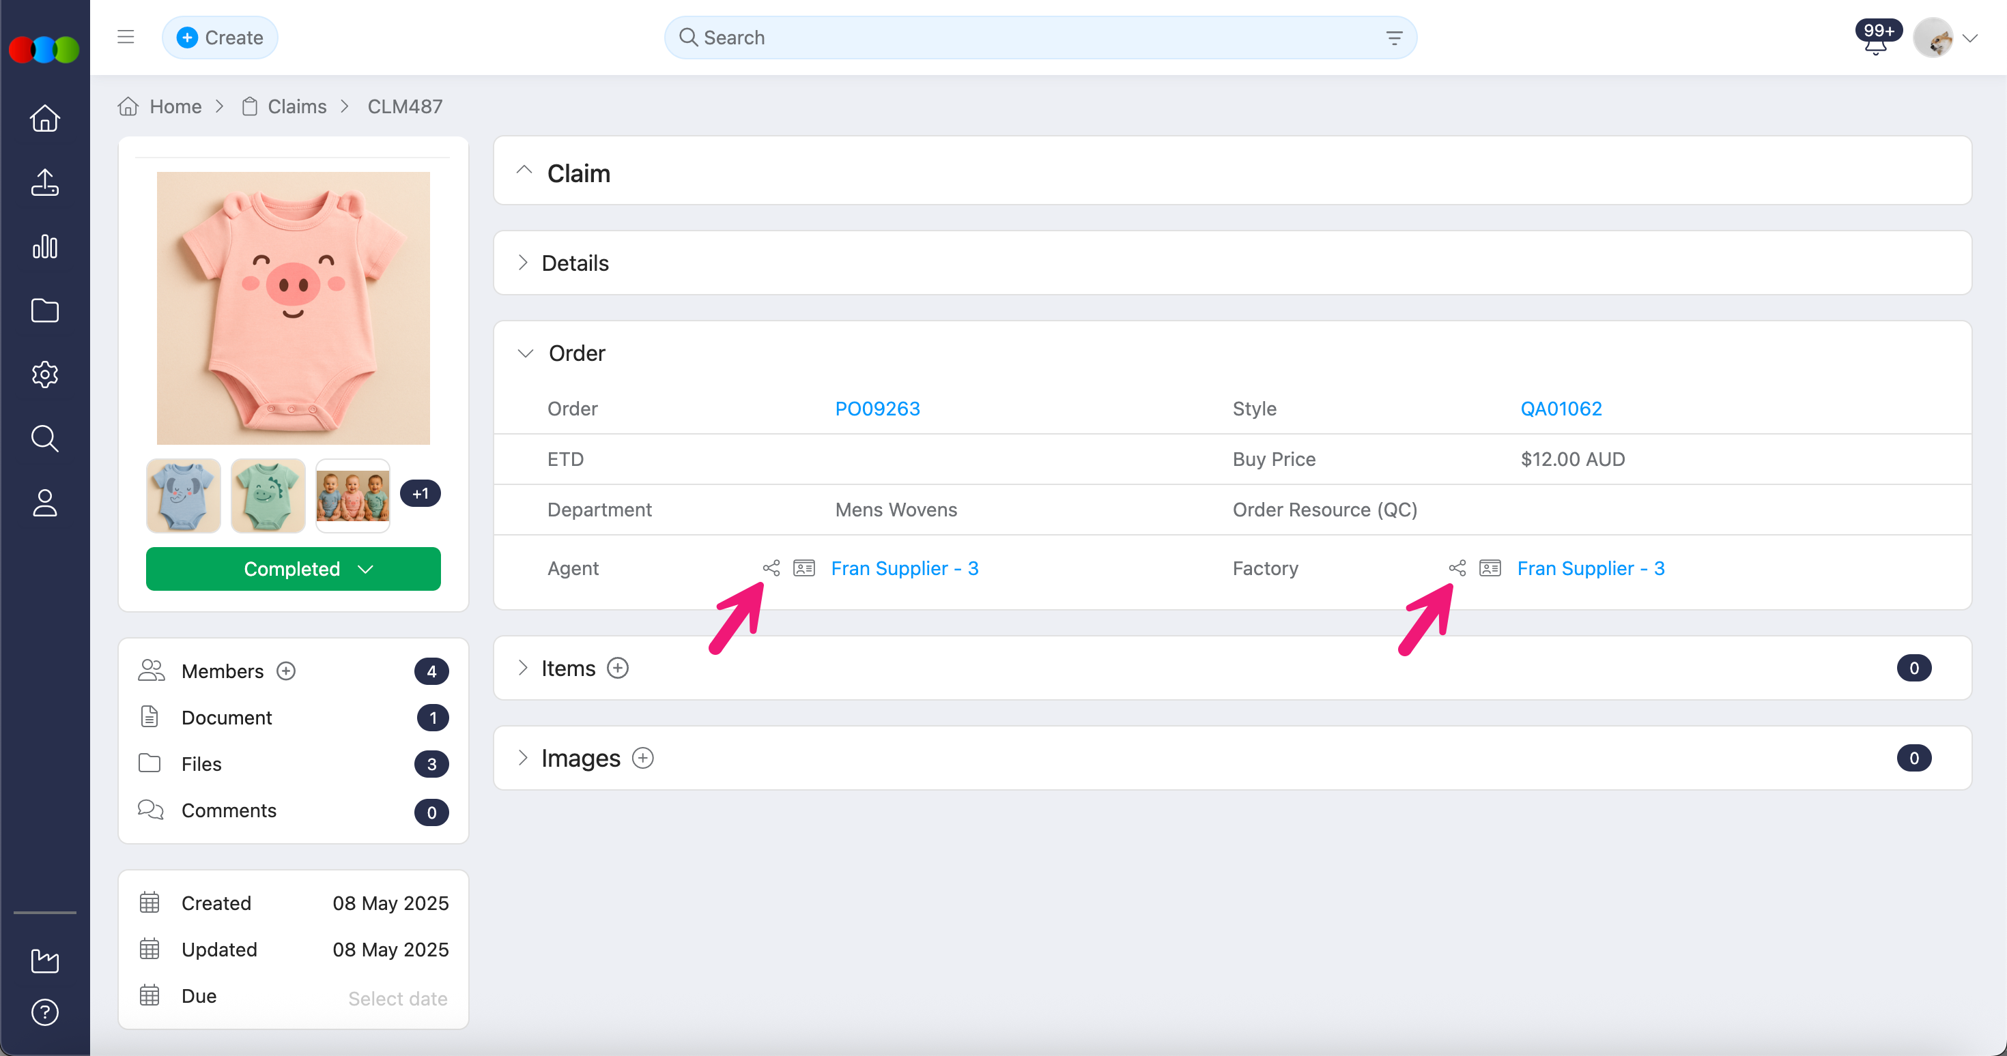Open the upload icon in sidebar
The image size is (2007, 1056).
coord(44,183)
